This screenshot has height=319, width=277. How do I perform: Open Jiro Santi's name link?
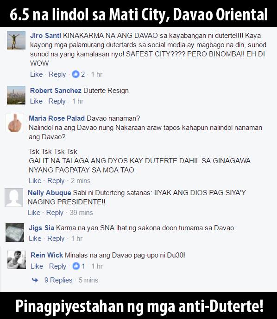[46, 36]
